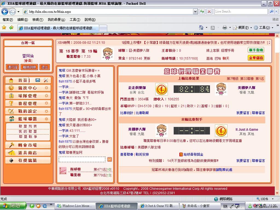
Task: Click the 離線訓練 button
Action: (x=29, y=67)
